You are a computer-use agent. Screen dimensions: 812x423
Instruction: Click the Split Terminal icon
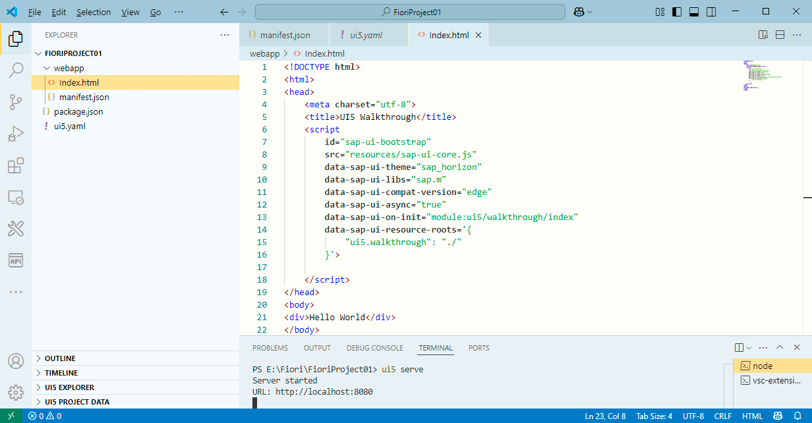click(x=739, y=348)
